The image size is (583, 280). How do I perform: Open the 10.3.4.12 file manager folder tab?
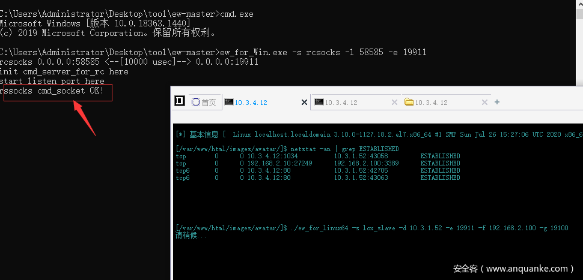426,103
